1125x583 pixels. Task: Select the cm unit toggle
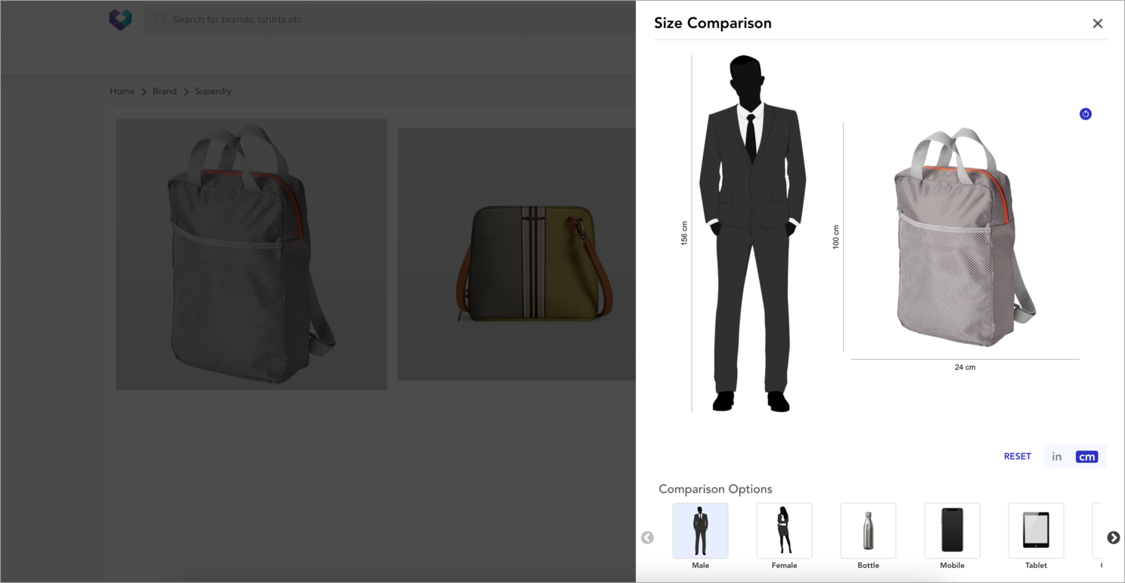coord(1086,456)
